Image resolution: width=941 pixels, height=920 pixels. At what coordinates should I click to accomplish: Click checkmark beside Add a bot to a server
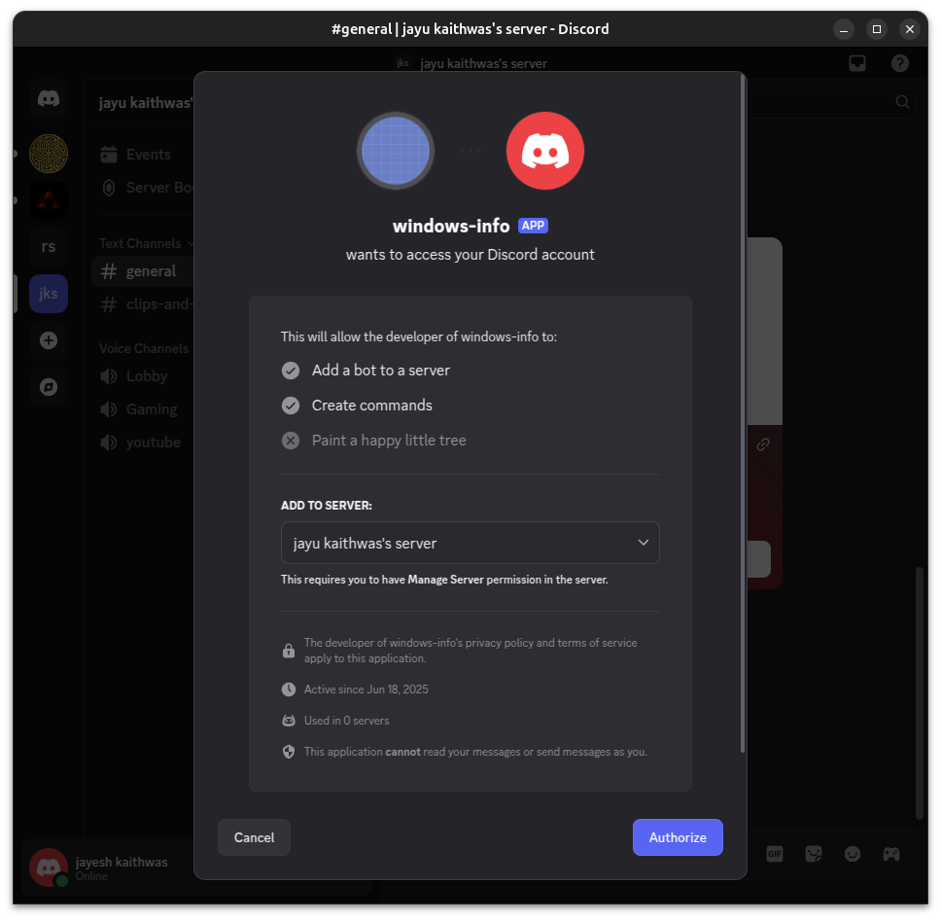[291, 371]
